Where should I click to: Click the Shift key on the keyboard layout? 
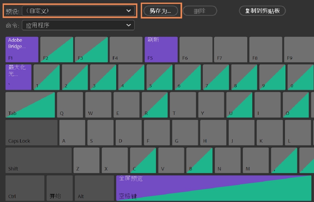pos(38,160)
